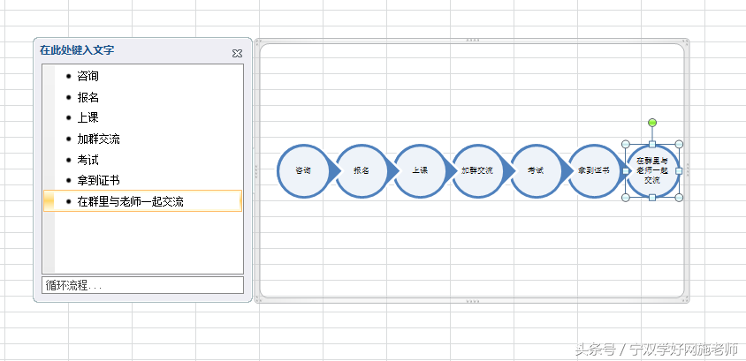The width and height of the screenshot is (746, 361).
Task: Click the SmartArt frame top edge grip dots
Action: click(x=472, y=41)
